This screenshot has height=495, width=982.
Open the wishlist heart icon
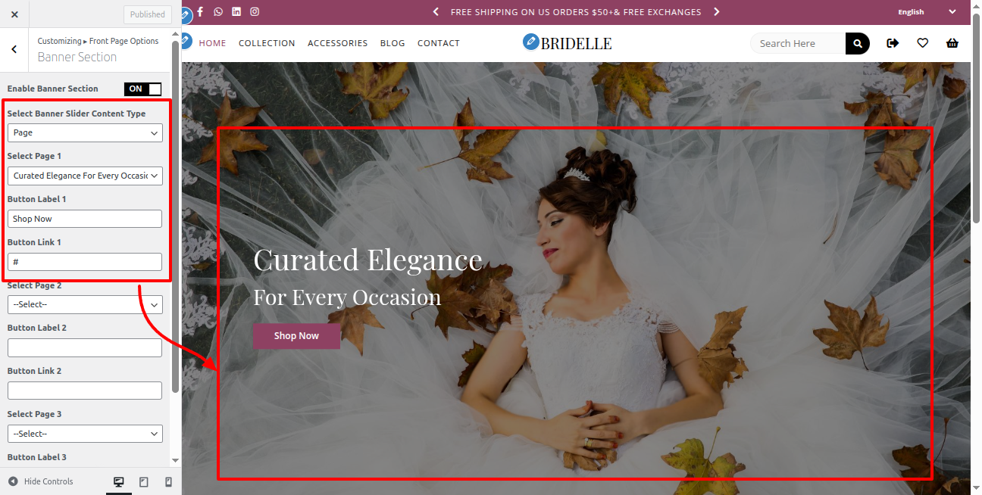(922, 43)
